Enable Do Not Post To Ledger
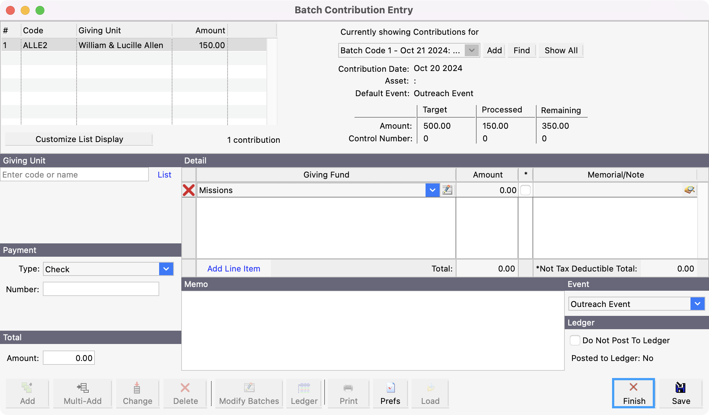The width and height of the screenshot is (709, 415). pos(575,340)
